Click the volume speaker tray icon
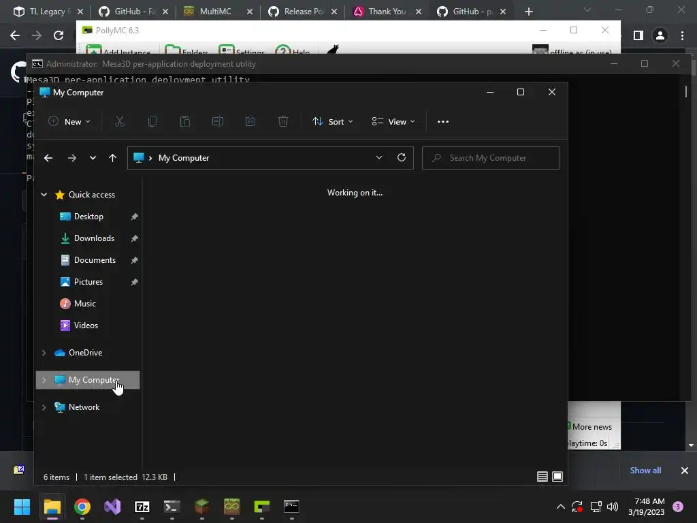This screenshot has height=523, width=697. tap(613, 507)
